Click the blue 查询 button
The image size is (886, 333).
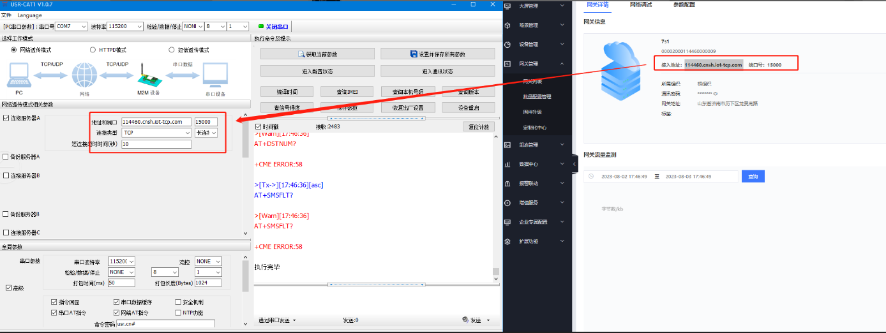[x=753, y=176]
